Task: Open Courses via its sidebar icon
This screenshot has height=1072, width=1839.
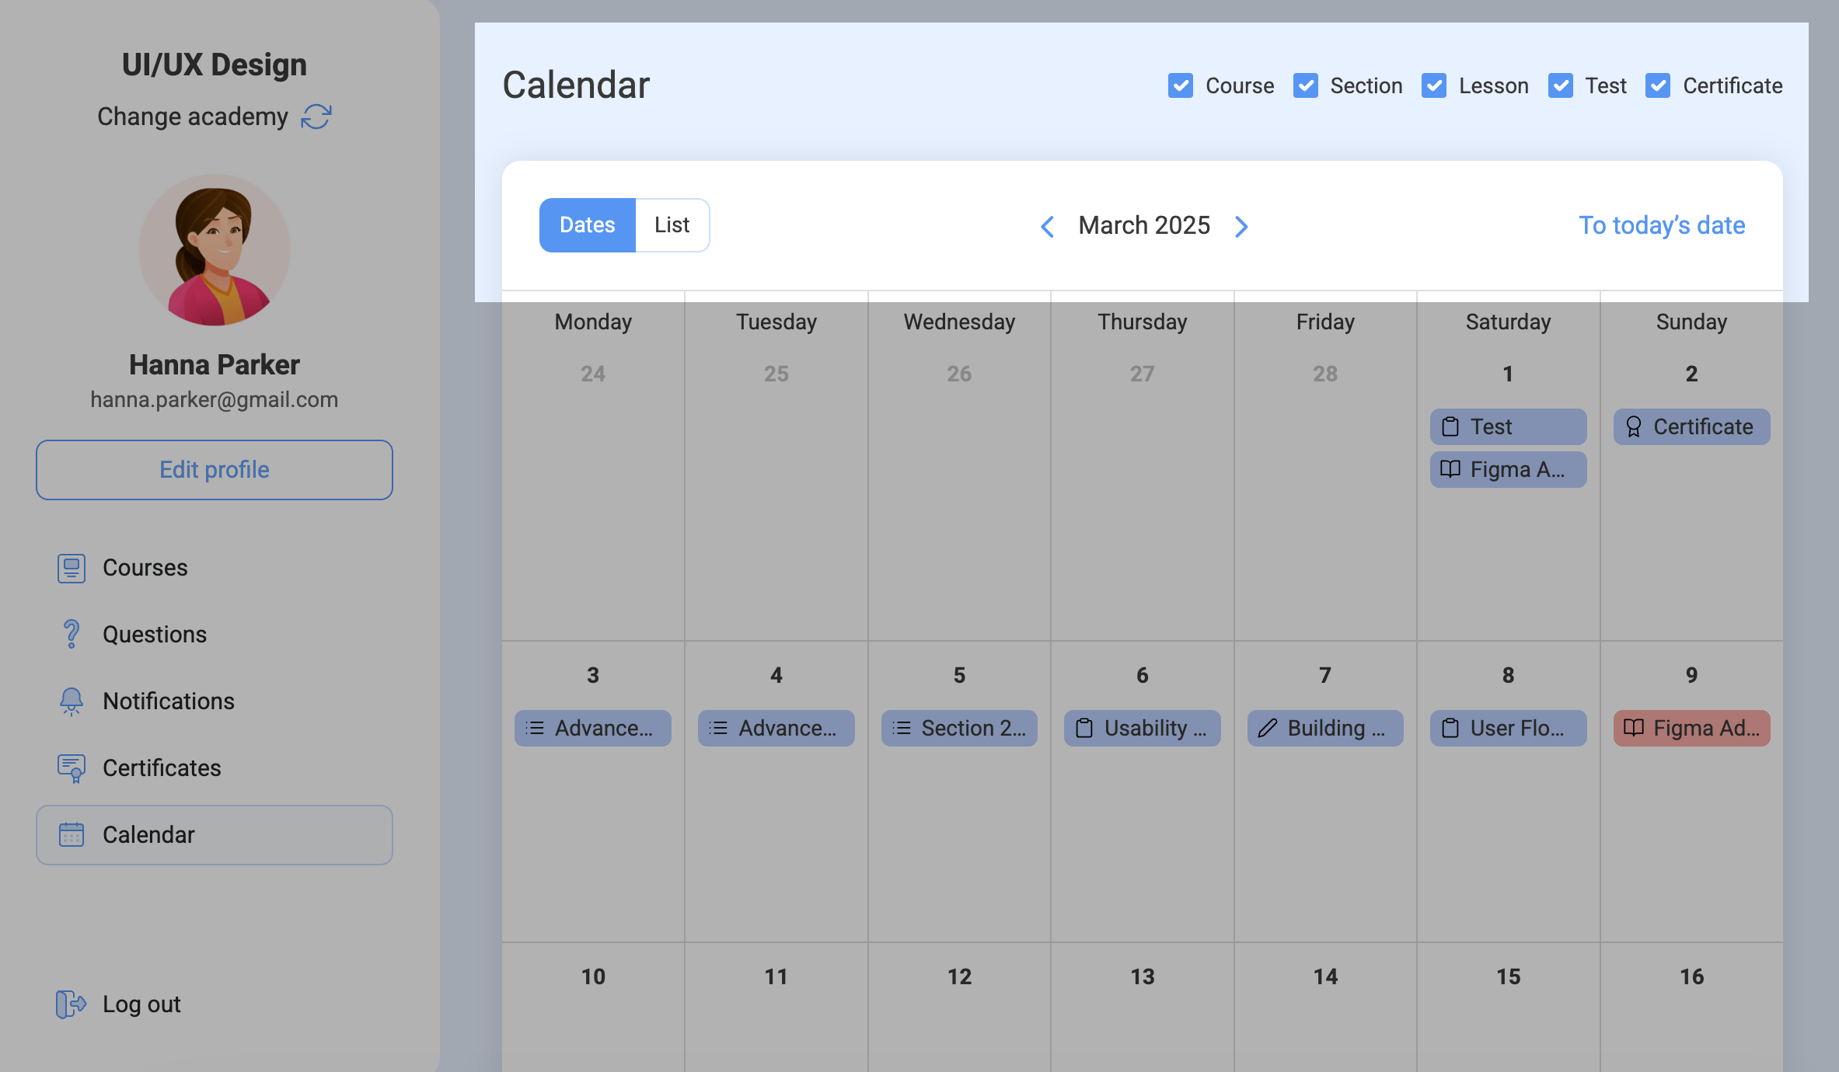Action: pyautogui.click(x=72, y=568)
